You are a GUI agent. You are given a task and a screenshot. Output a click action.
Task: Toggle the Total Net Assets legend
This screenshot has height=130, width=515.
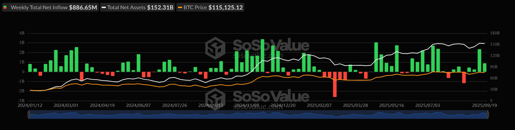tap(138, 7)
